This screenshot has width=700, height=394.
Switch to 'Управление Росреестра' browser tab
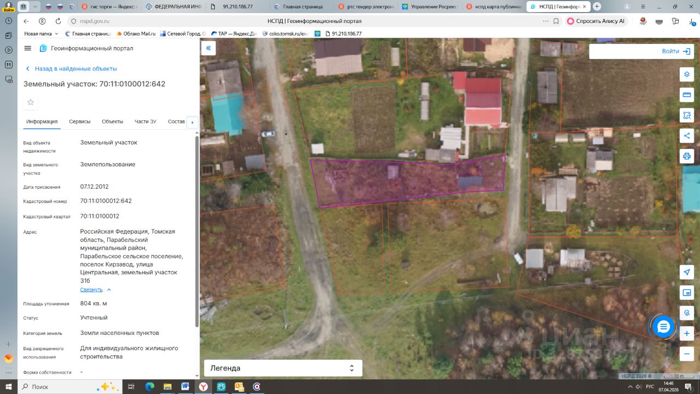click(x=430, y=7)
